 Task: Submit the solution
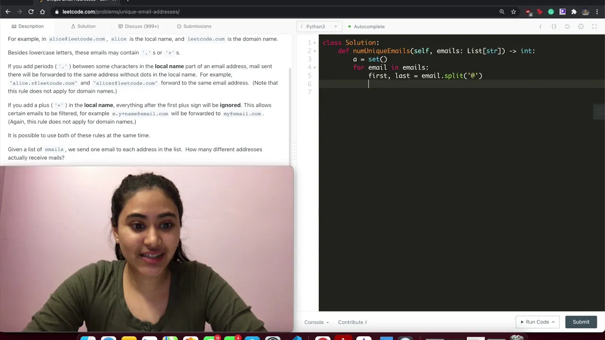tap(581, 322)
